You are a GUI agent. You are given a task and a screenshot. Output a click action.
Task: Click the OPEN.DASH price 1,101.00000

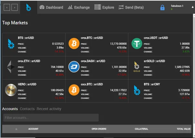pyautogui.click(x=119, y=67)
